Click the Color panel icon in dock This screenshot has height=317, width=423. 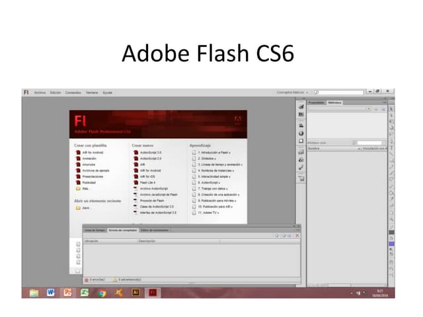301,106
